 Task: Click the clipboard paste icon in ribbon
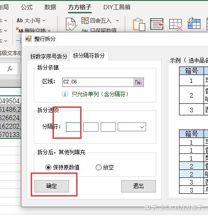(139, 24)
